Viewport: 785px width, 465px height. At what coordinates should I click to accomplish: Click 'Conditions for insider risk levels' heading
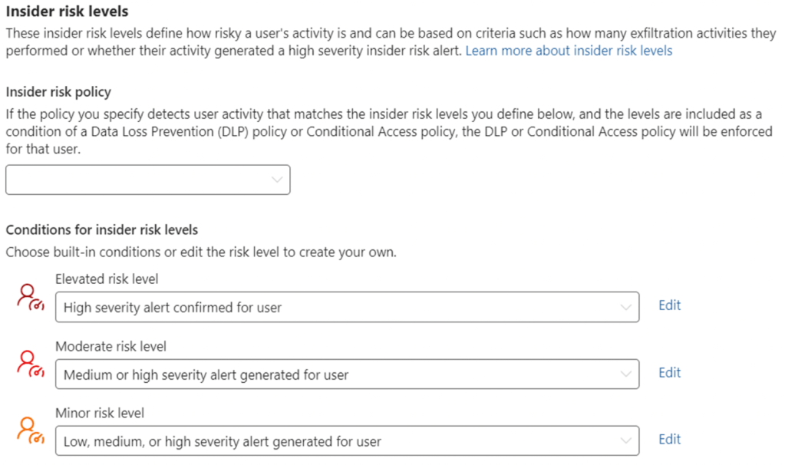(102, 230)
